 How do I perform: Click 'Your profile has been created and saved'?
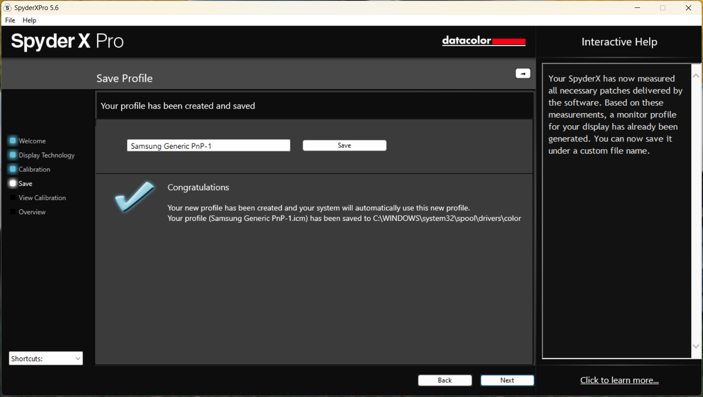click(x=178, y=106)
